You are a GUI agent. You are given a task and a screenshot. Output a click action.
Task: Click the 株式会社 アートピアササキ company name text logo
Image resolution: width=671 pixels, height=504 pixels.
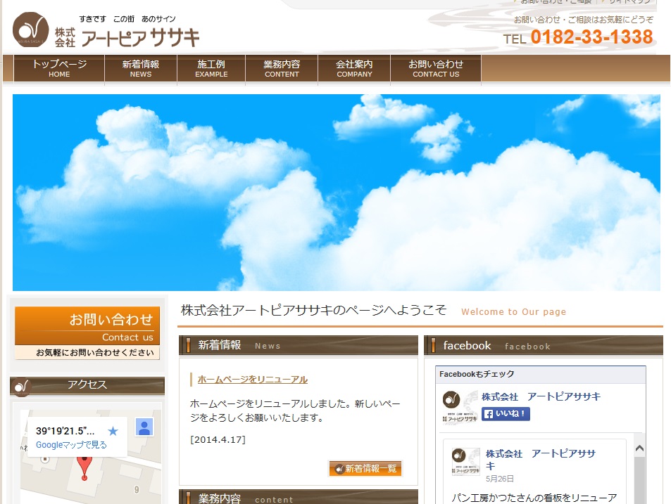[127, 37]
